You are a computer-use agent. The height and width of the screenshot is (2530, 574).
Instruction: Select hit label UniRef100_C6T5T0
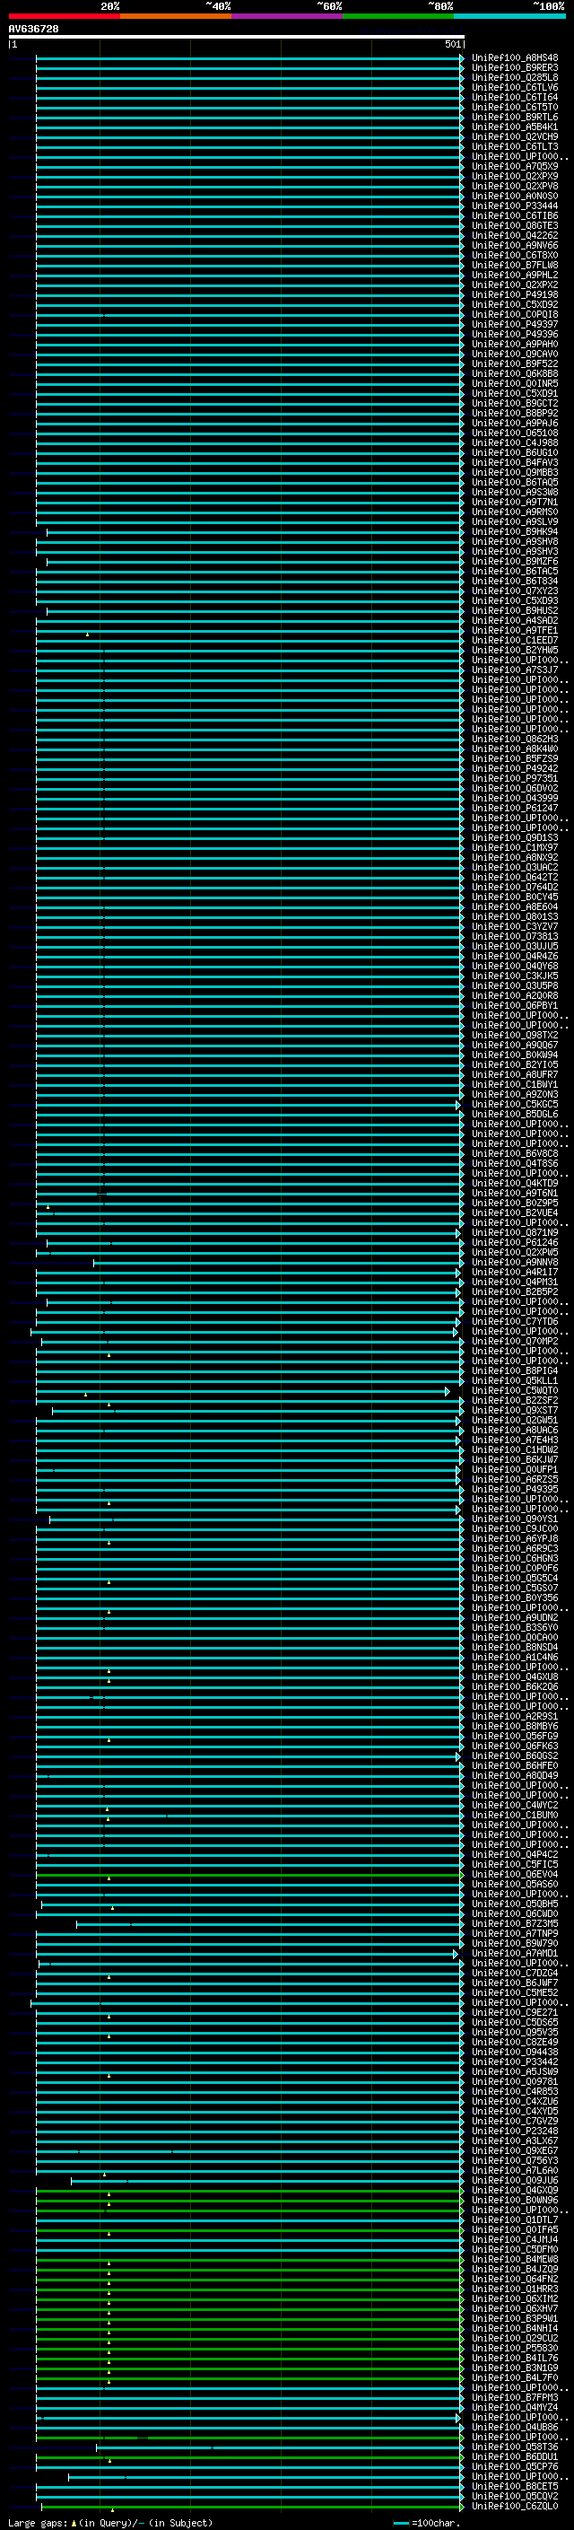[x=515, y=107]
